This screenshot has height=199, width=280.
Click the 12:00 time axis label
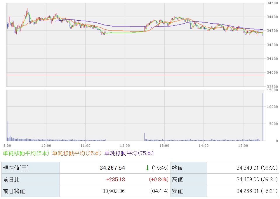125,146
